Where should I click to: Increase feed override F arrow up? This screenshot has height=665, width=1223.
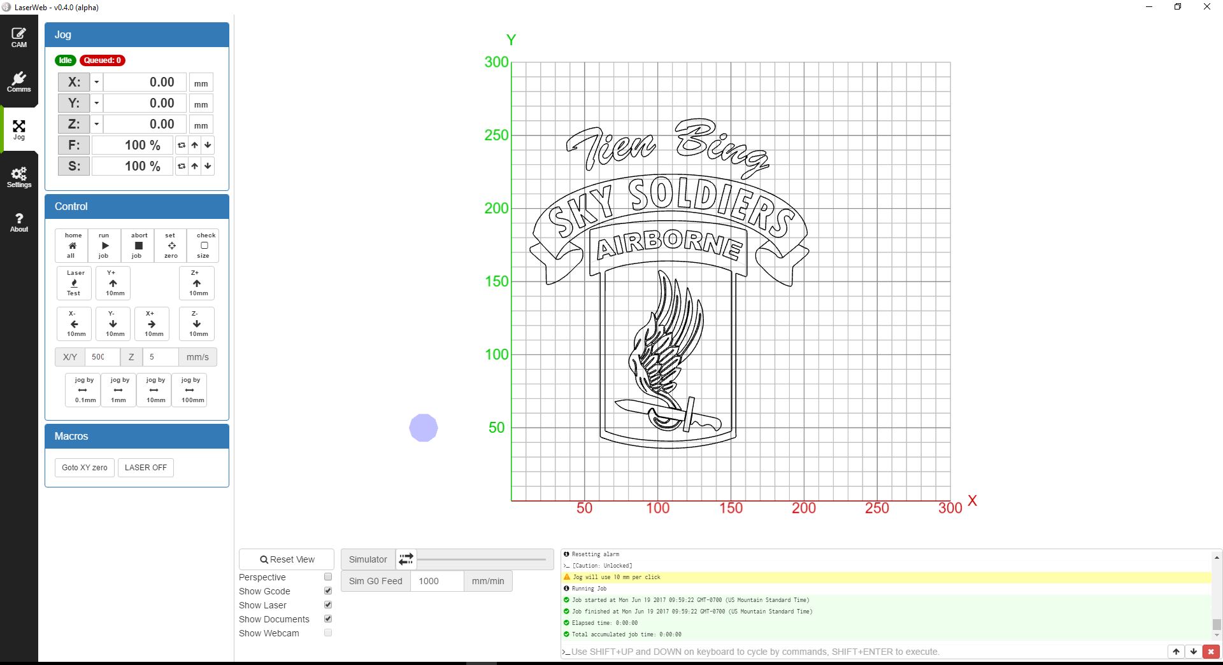(x=194, y=145)
